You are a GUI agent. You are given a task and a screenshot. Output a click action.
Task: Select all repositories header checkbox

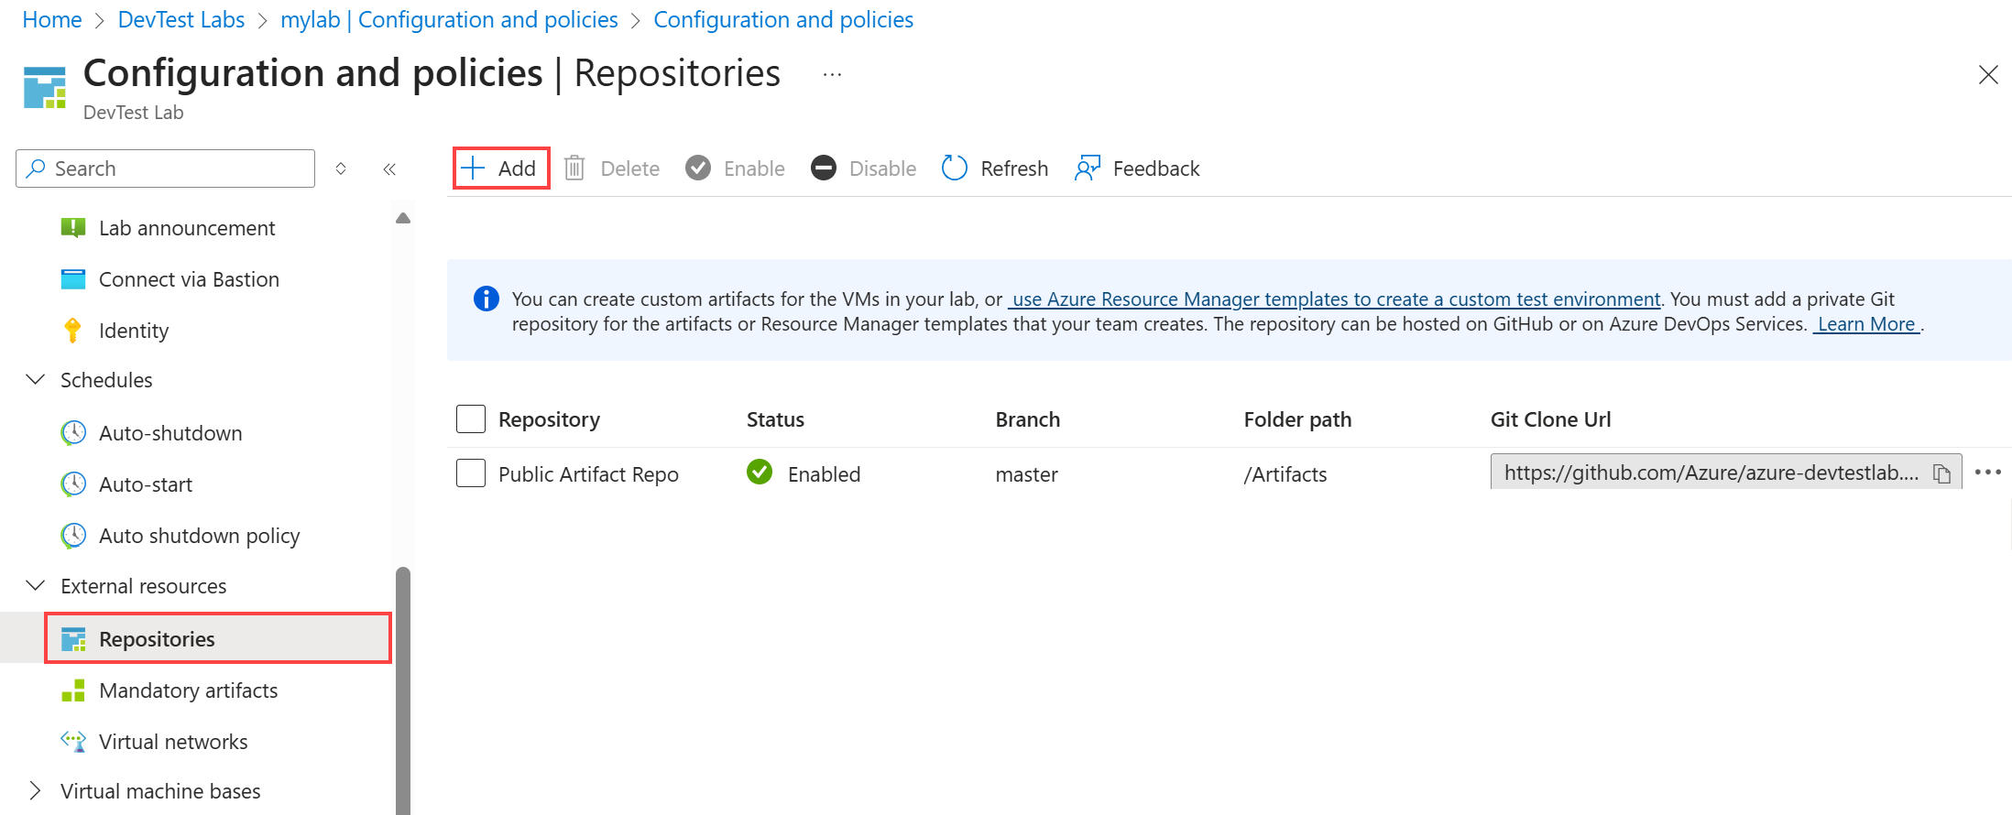(471, 419)
